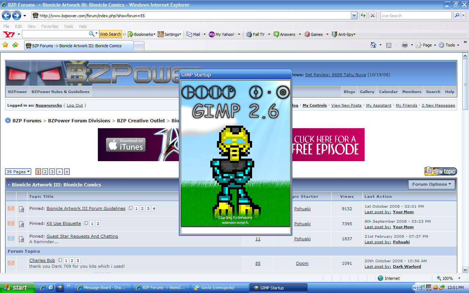Click the Stop loading X icon
The height and width of the screenshot is (293, 469).
[x=373, y=15]
